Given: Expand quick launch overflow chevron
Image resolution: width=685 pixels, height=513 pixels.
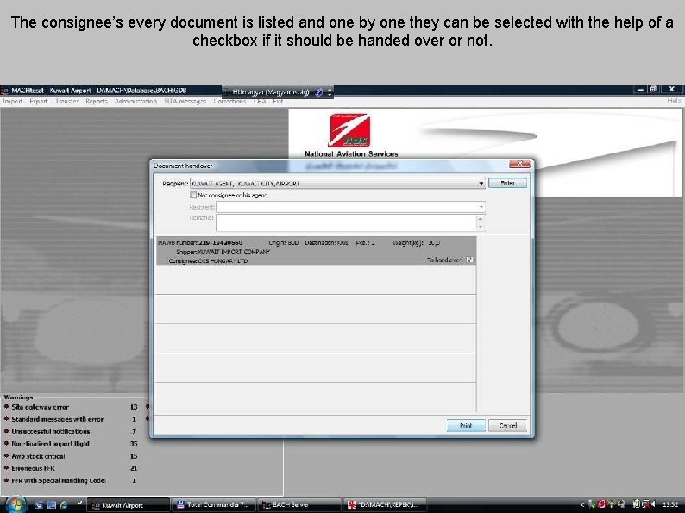Looking at the screenshot, I should click(79, 504).
